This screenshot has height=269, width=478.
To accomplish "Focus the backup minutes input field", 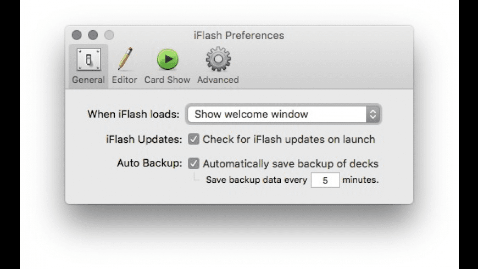I will tap(325, 180).
